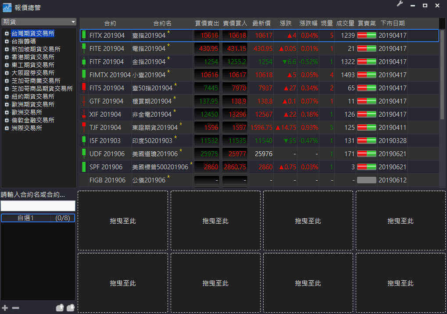Expand the 台灣期貨交易所 tree node

point(7,33)
